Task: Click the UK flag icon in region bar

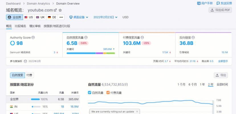Action: tap(38, 17)
